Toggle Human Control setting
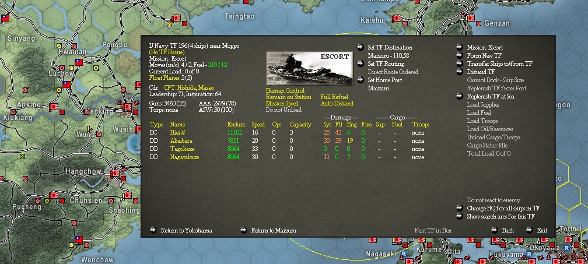The image size is (588, 264). coord(285,90)
